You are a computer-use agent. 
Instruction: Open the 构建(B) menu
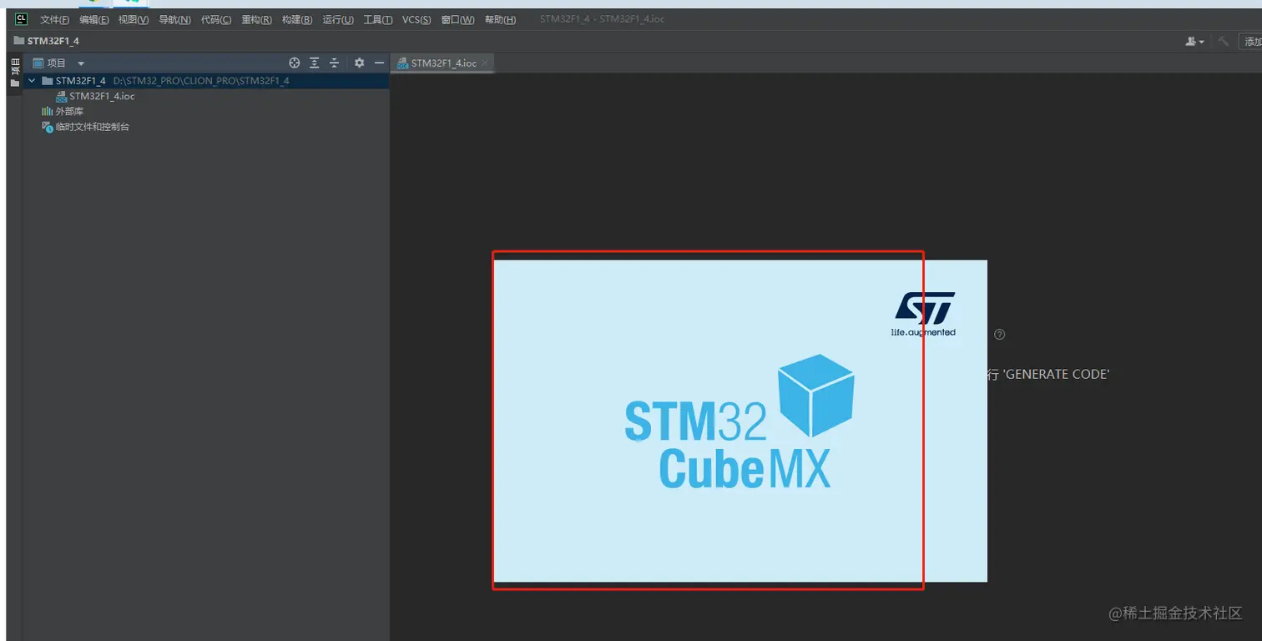(297, 20)
